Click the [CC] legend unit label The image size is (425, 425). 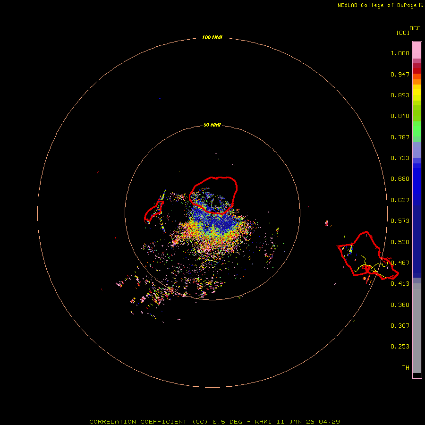click(403, 33)
